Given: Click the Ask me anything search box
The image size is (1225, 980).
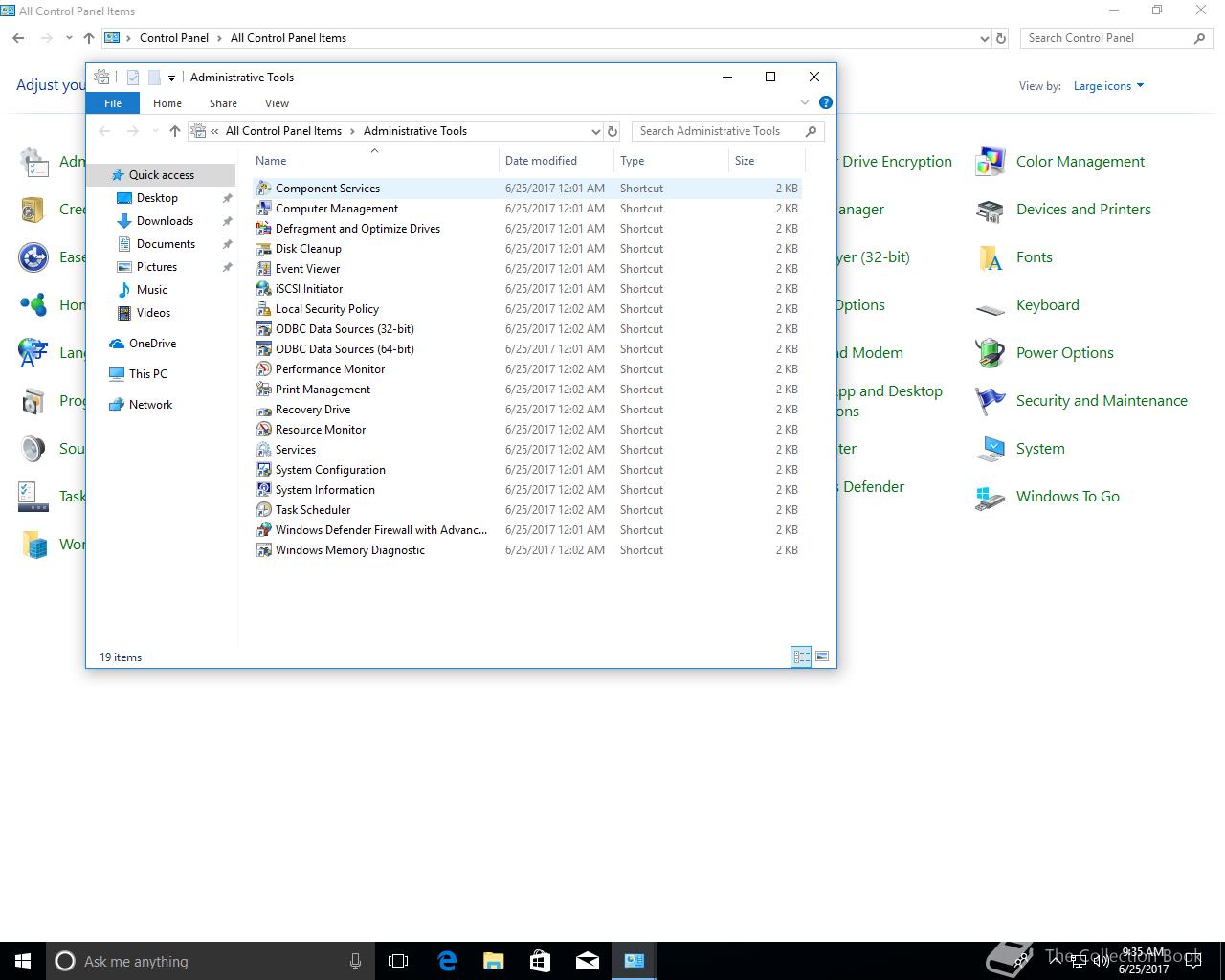Looking at the screenshot, I should click(209, 961).
